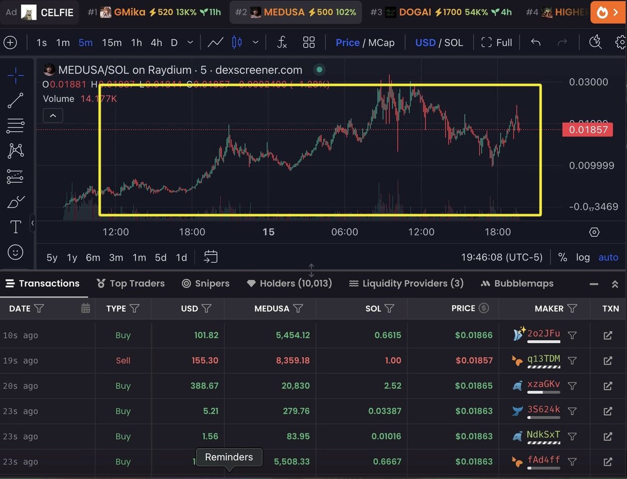Expand the timeframe dropdown next to D
This screenshot has width=627, height=479.
point(189,42)
